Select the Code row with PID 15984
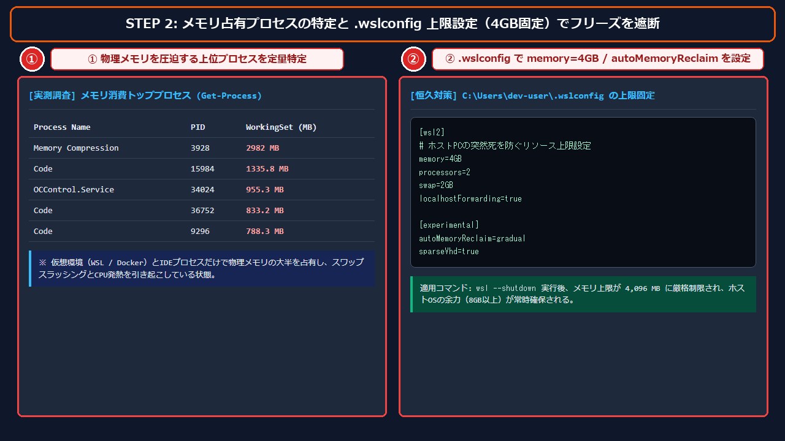The image size is (785, 441). (202, 169)
